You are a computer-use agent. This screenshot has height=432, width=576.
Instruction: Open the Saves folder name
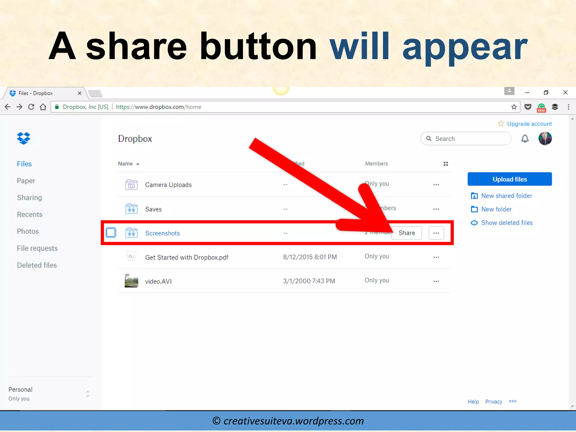point(153,209)
